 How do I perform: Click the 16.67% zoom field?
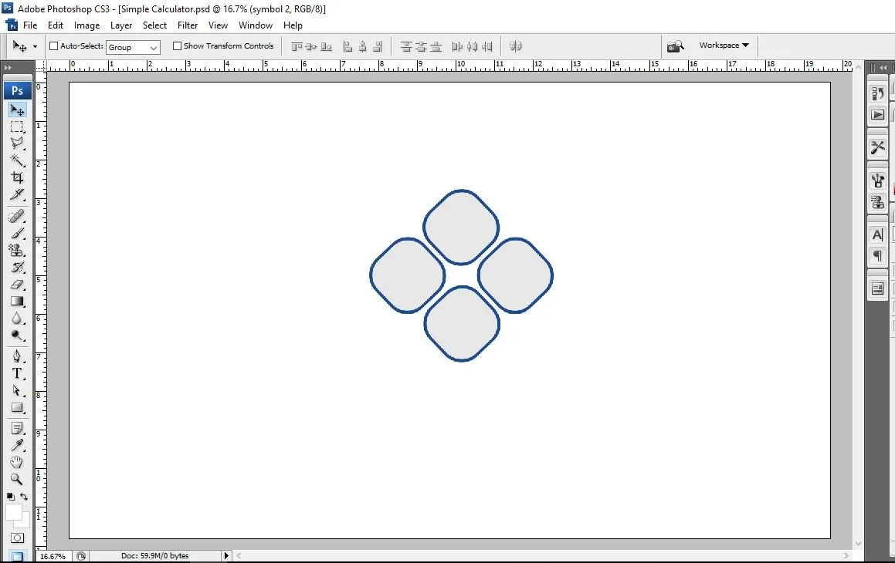point(53,556)
